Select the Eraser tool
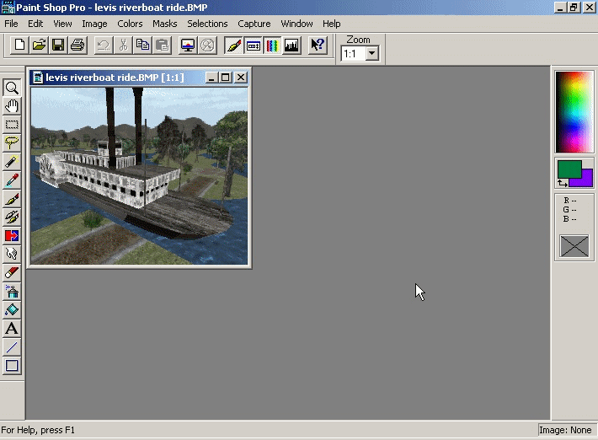The width and height of the screenshot is (598, 440). point(12,272)
